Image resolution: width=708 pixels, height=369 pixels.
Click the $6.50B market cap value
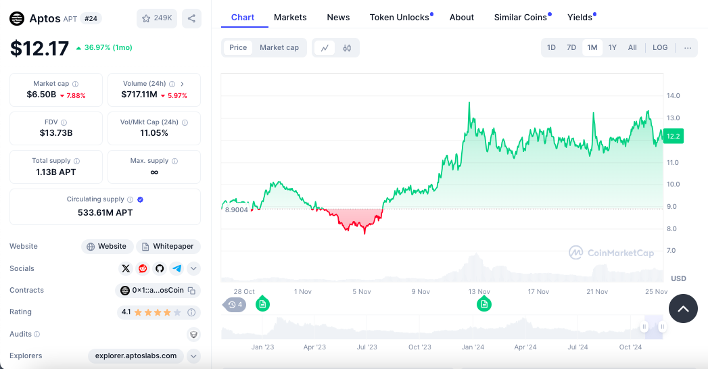[x=41, y=95]
